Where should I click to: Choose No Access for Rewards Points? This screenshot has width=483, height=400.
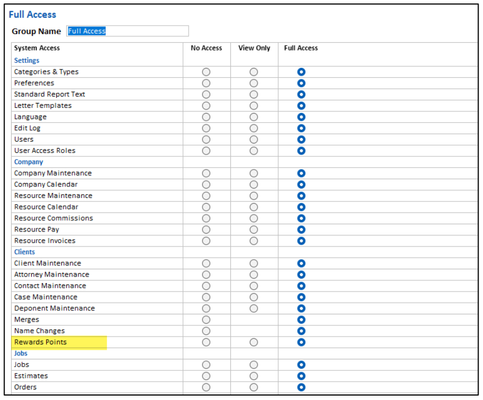coord(206,342)
